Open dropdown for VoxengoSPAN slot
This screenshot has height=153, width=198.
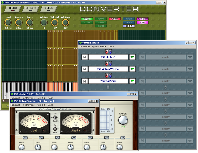pyautogui.click(x=132, y=81)
